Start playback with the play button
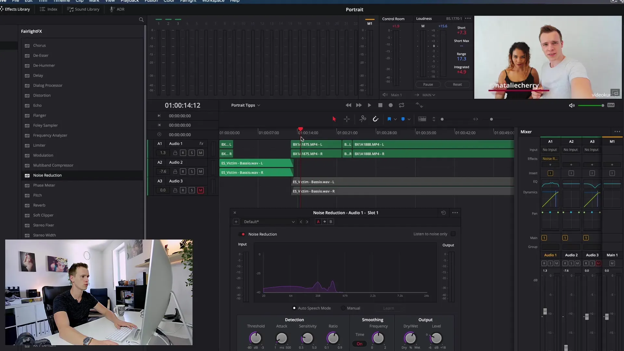The width and height of the screenshot is (624, 351). click(369, 105)
